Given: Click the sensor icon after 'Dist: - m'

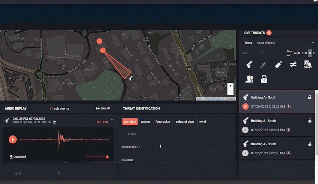Looking at the screenshot, I should click(55, 122).
